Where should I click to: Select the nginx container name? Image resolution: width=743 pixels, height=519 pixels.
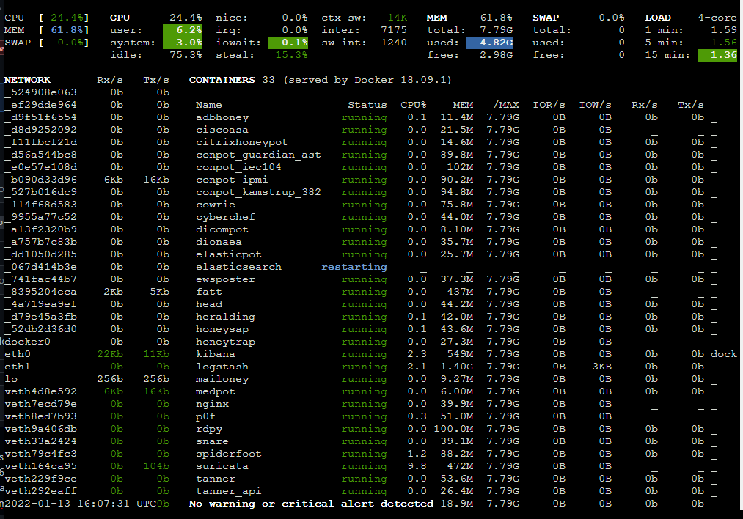point(212,404)
